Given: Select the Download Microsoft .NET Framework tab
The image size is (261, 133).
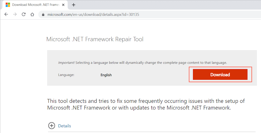Looking at the screenshot, I should (34, 5).
